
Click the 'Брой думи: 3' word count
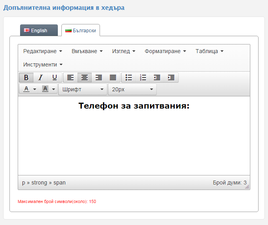[x=229, y=183]
